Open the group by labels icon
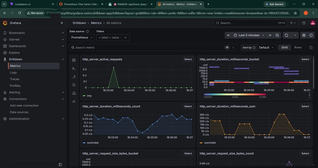Screen dimensions: 318x168 [x=74, y=93]
